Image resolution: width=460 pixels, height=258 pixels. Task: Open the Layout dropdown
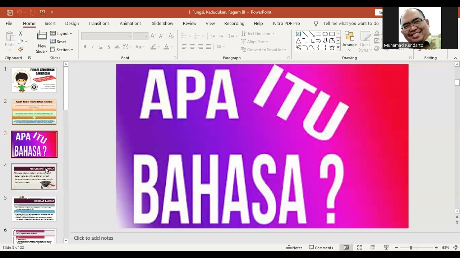[61, 33]
